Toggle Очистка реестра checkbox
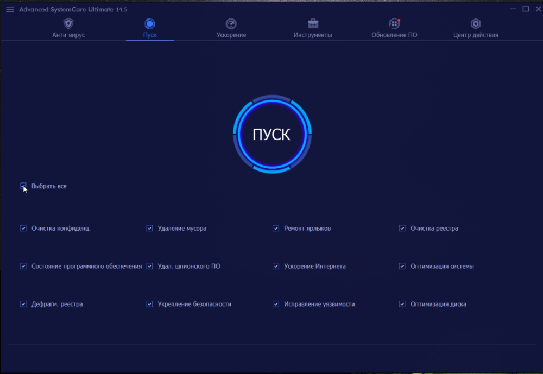Viewport: 543px width, 374px height. pyautogui.click(x=402, y=229)
